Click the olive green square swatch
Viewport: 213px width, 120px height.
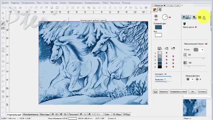(200, 17)
